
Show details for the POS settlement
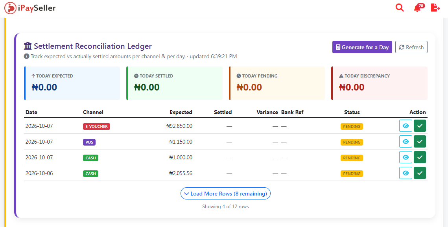[406, 142]
